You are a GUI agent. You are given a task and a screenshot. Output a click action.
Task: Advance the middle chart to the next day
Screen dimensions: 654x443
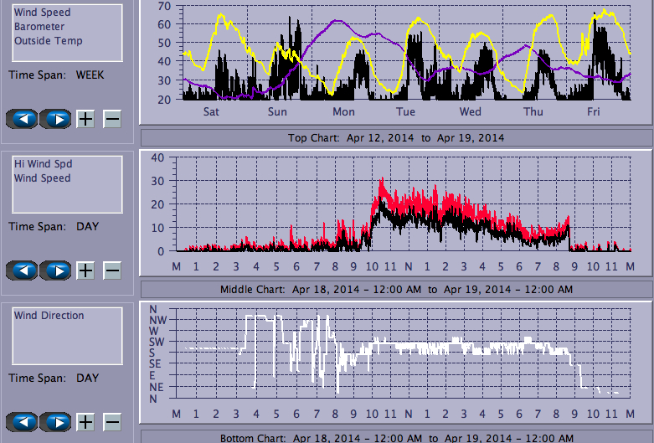pos(55,270)
